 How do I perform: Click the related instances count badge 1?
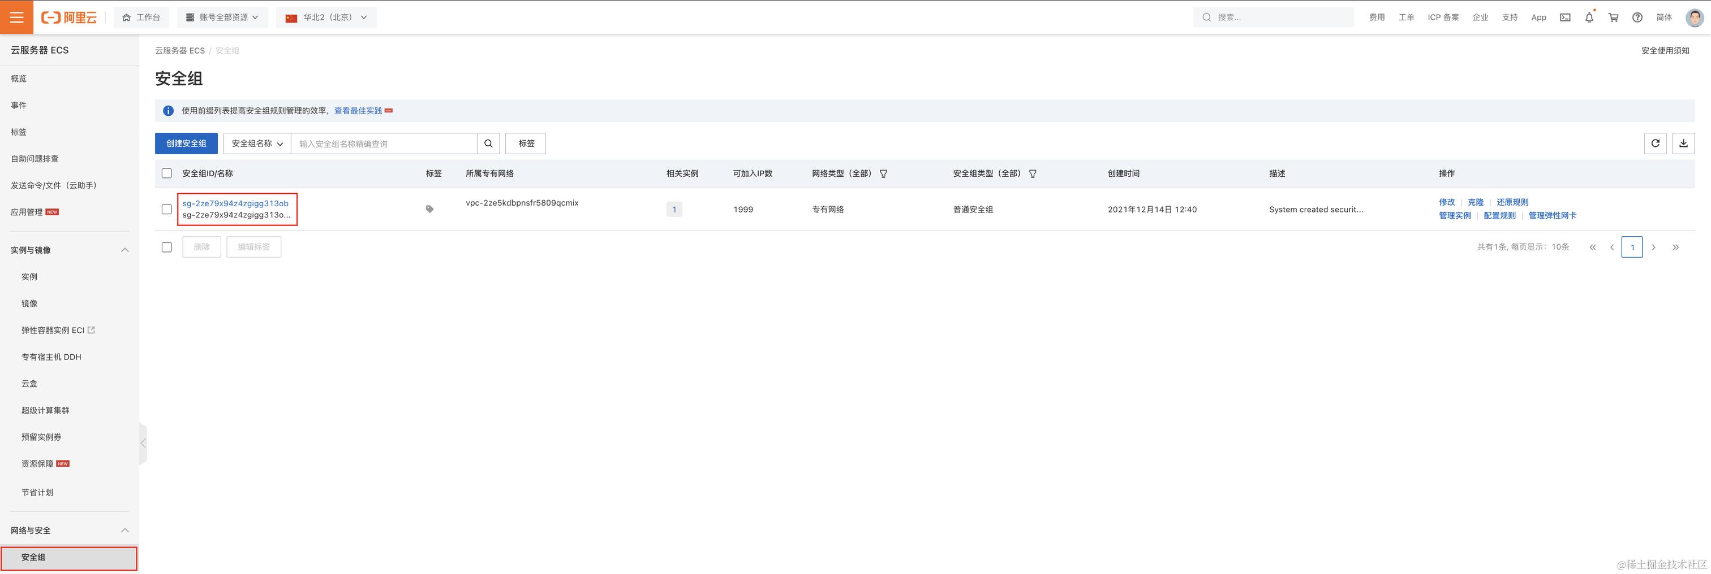[674, 209]
